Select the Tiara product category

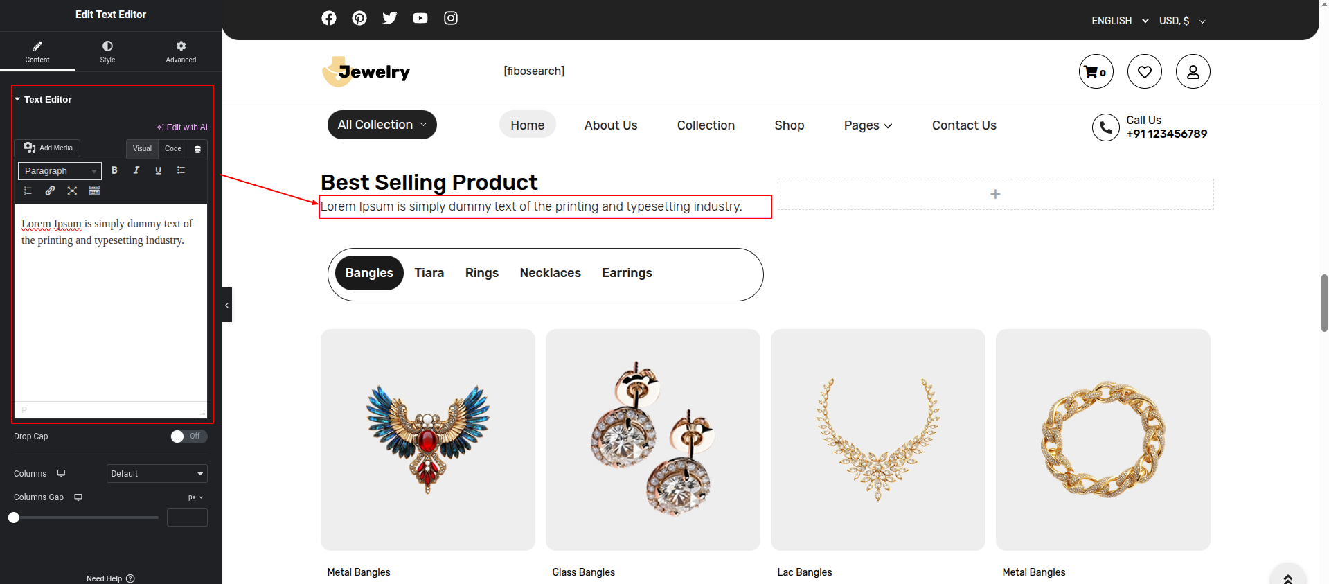tap(429, 273)
